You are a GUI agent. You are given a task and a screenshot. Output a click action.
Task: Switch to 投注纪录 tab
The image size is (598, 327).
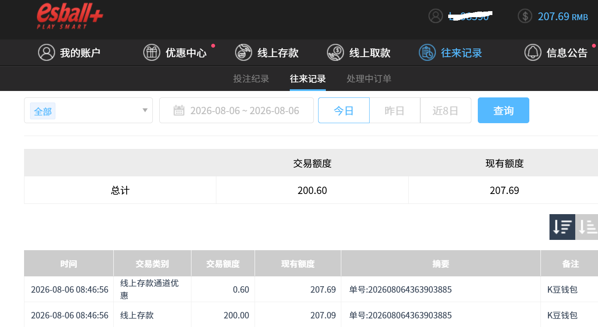pos(251,79)
